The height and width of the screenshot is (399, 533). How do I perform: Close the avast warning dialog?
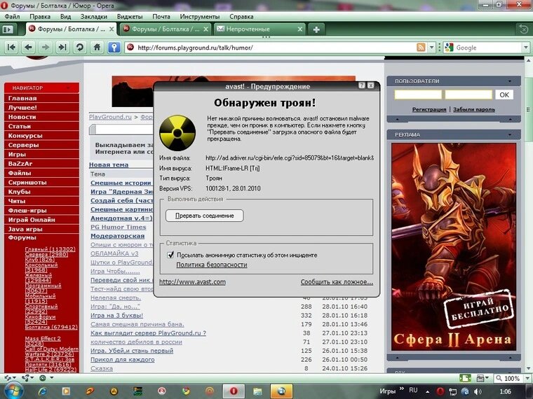(x=371, y=85)
